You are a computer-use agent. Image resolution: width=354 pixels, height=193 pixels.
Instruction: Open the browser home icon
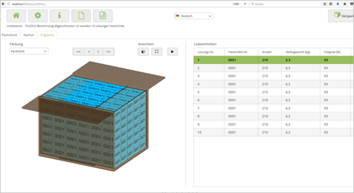345,4
